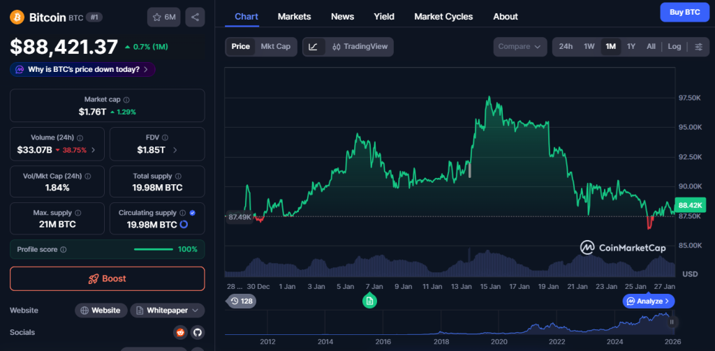Open the share icon button
Screen dimensions: 715x351
click(196, 17)
